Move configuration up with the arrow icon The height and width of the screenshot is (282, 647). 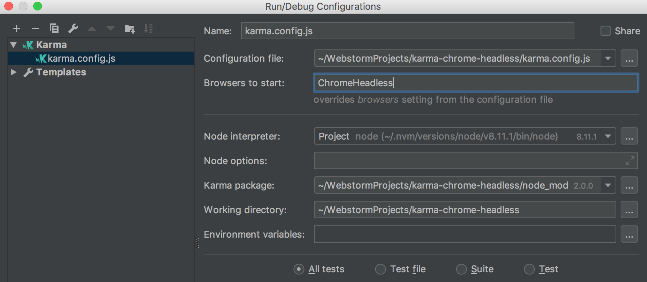pos(92,28)
